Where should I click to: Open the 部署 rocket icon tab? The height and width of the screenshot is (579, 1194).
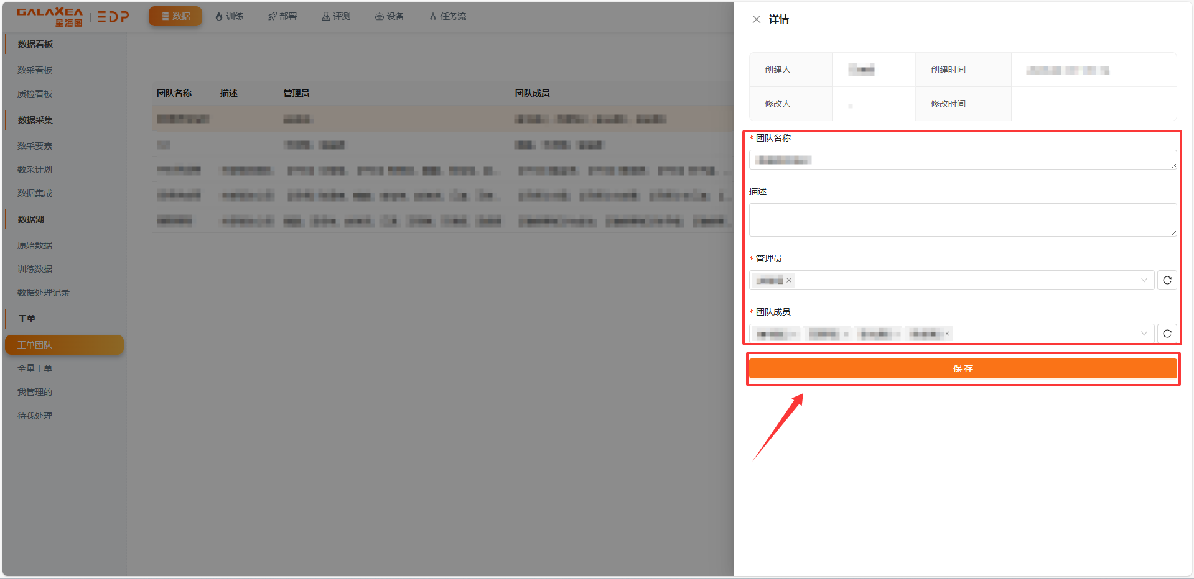click(x=282, y=16)
